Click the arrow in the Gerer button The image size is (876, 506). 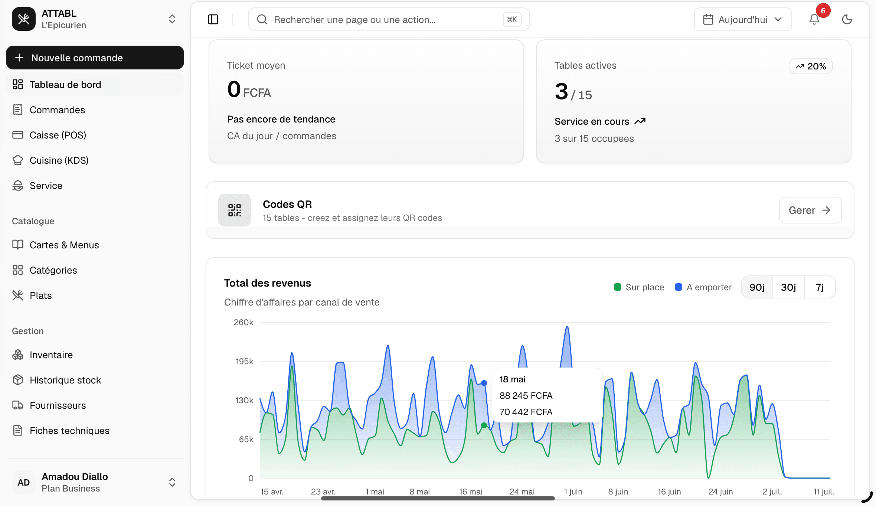826,210
